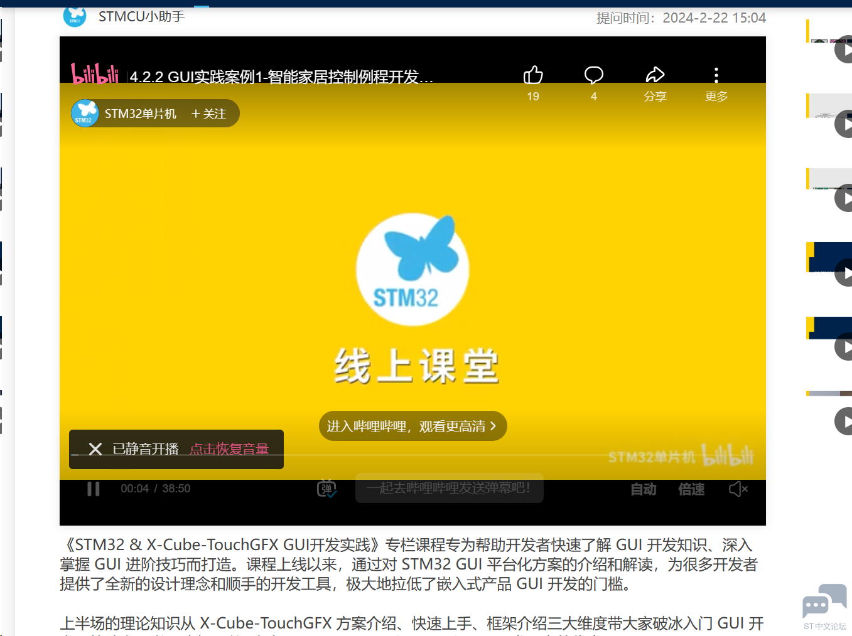This screenshot has width=852, height=636.
Task: Click 进入哔哩哔哩,观看更高清 button
Action: pos(413,426)
